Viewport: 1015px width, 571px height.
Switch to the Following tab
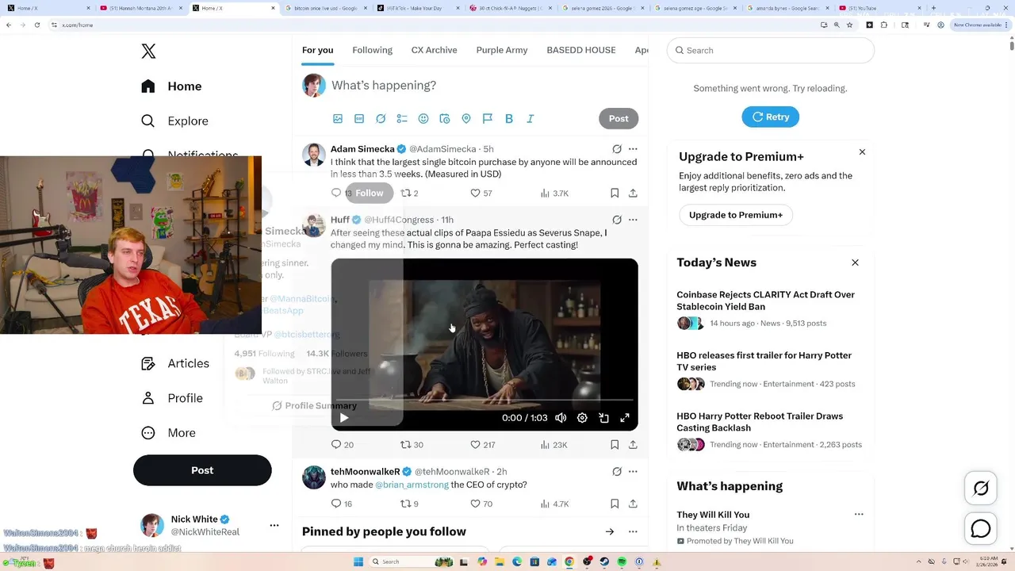click(373, 50)
